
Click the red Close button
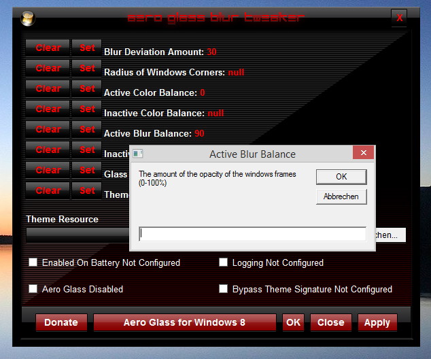coord(331,322)
